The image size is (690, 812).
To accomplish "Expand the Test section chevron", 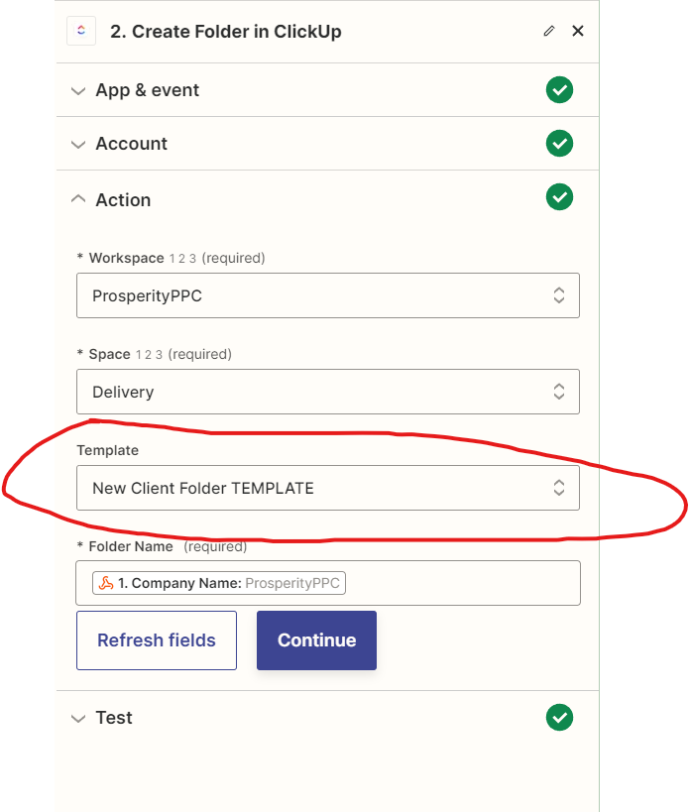I will (78, 719).
